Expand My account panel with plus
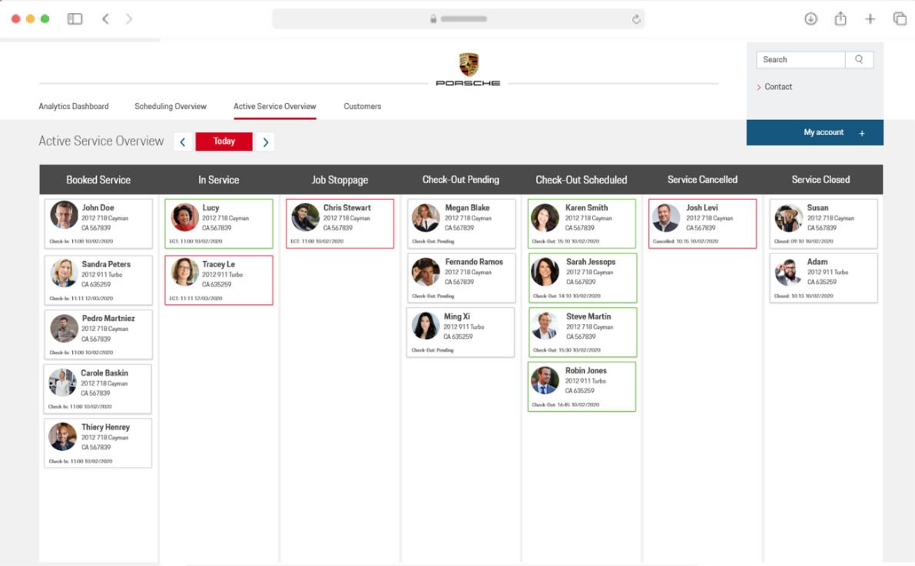This screenshot has width=915, height=566. 862,134
